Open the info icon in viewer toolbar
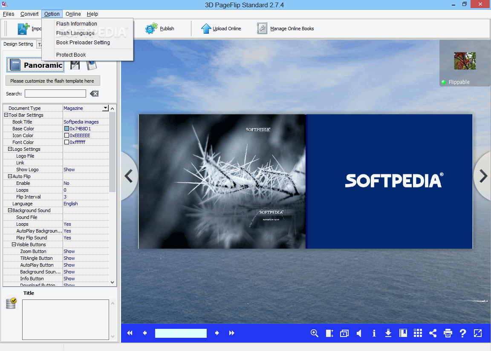 click(374, 333)
